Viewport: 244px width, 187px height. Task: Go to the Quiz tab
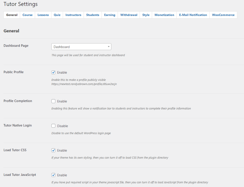click(57, 15)
